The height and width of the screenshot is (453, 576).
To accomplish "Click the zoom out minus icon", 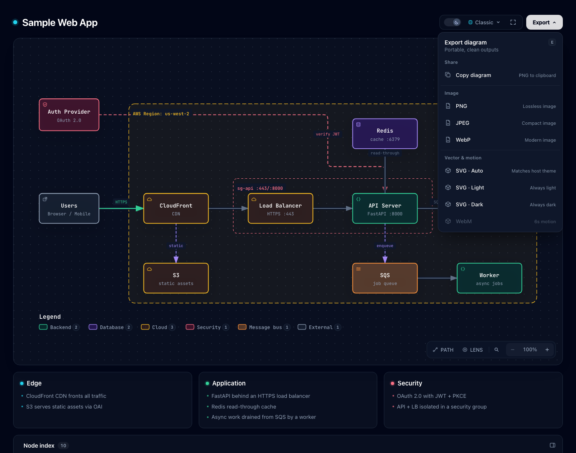I will tap(513, 350).
